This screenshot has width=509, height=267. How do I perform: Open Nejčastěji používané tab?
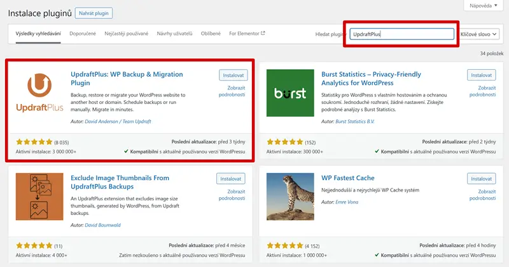click(x=126, y=34)
